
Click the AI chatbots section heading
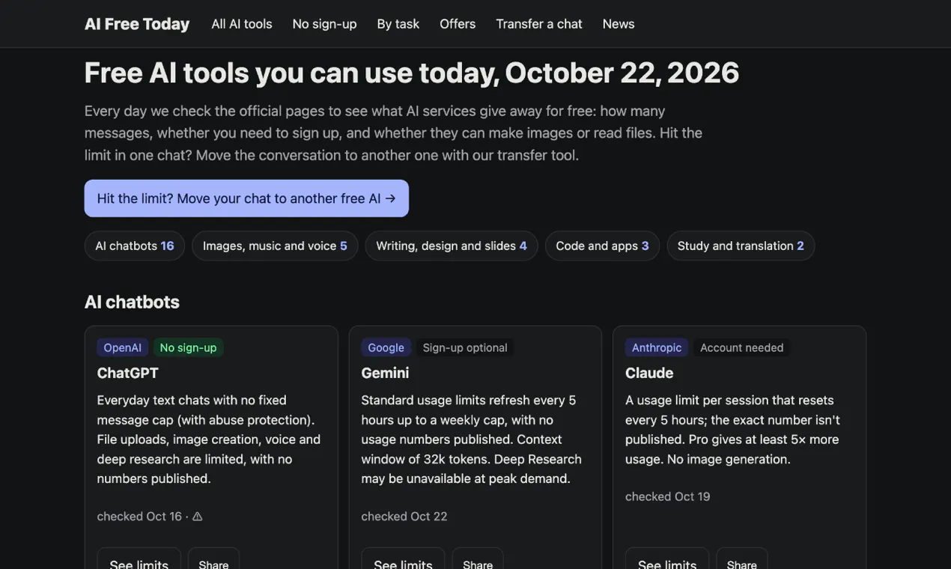[132, 302]
